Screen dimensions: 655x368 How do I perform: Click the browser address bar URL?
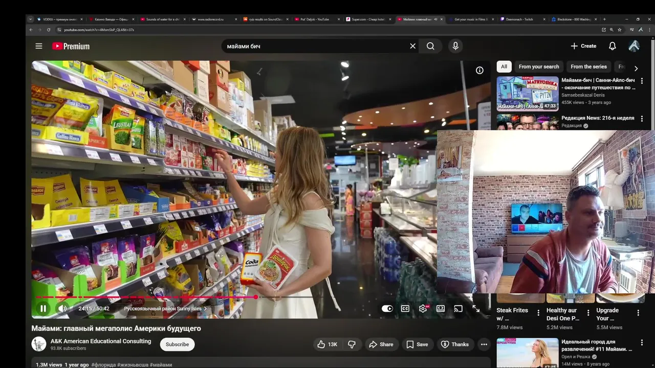[99, 30]
